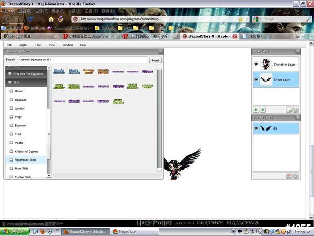
Task: Delete item with Inventory Panel trash icon
Action: click(x=296, y=176)
